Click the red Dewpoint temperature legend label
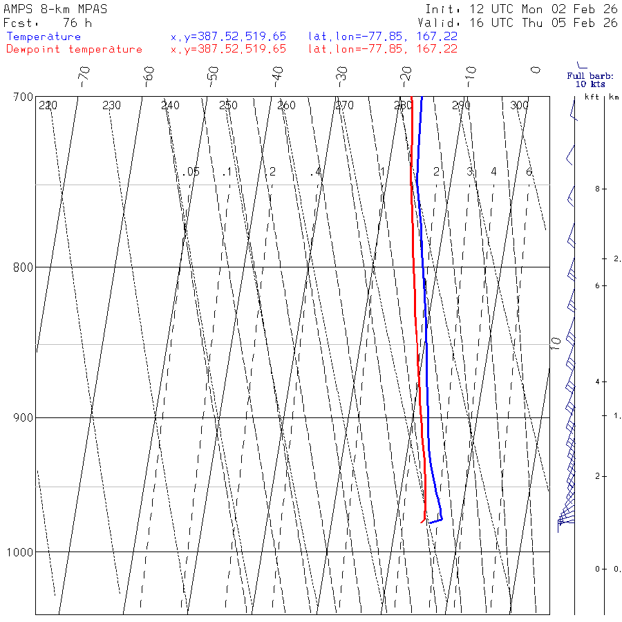 point(74,49)
